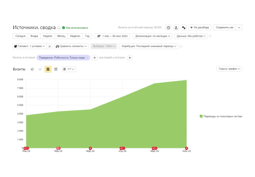Select the Неделя period tab
Image resolution: width=255 pixels, height=177 pixels.
47,36
